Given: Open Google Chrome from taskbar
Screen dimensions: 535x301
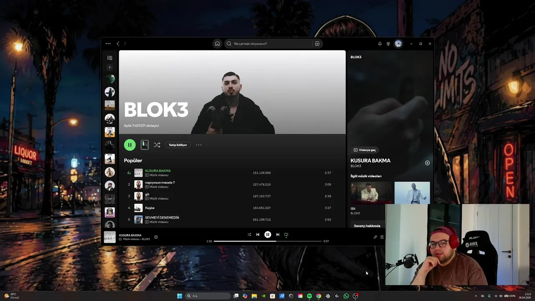Looking at the screenshot, I should (318, 296).
